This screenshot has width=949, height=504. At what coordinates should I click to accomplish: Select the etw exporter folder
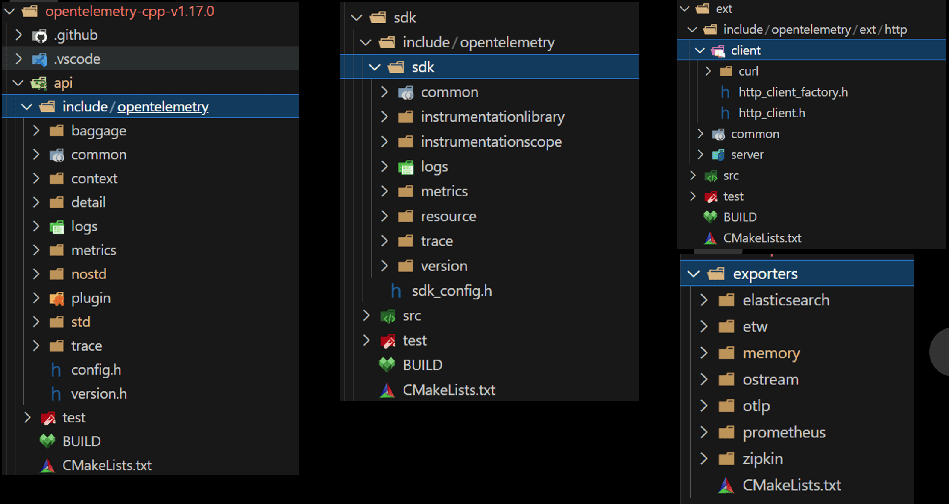797,327
